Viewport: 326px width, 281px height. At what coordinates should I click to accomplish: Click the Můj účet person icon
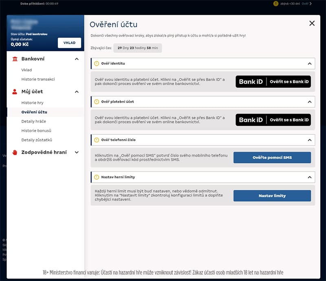[15, 92]
